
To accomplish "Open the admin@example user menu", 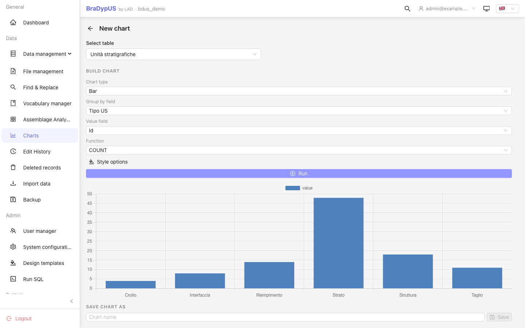I will point(447,9).
